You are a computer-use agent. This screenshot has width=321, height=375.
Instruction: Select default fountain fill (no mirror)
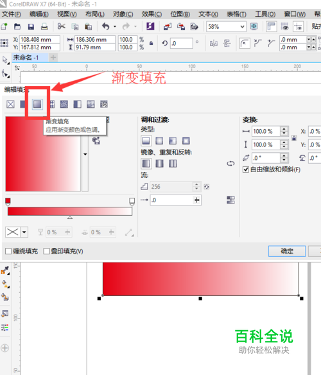click(x=146, y=164)
